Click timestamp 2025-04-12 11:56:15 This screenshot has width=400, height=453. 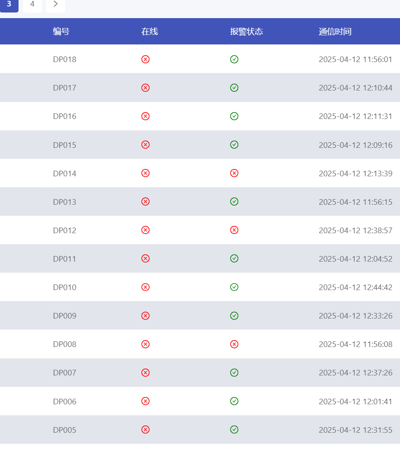[356, 202]
